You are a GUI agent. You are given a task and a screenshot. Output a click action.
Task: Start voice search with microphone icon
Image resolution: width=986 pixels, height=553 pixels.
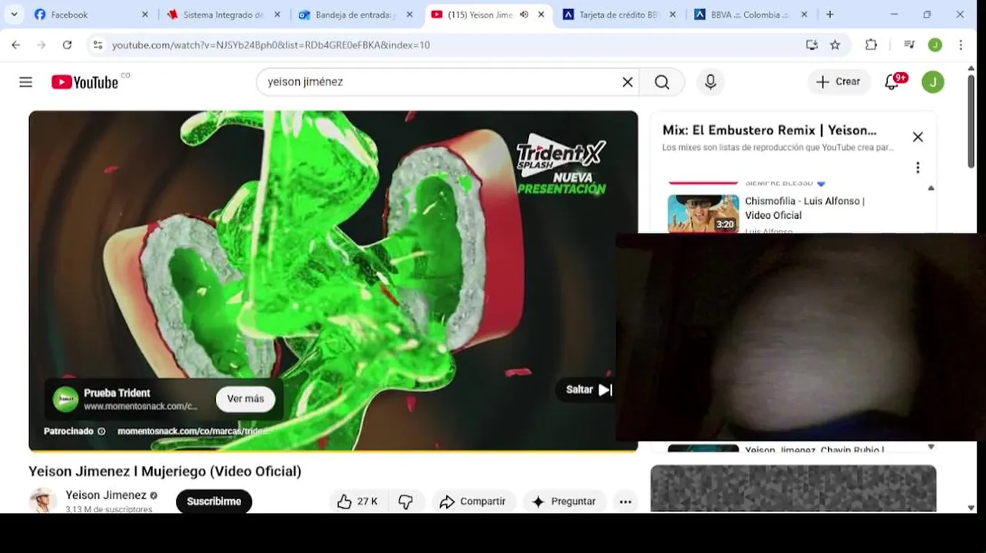(x=710, y=82)
